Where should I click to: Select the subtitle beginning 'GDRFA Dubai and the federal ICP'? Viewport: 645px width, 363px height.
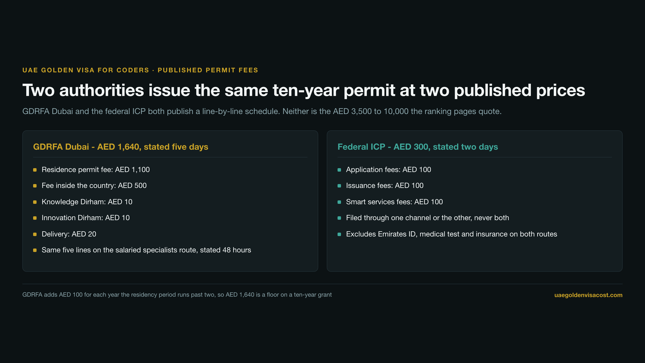pyautogui.click(x=262, y=111)
